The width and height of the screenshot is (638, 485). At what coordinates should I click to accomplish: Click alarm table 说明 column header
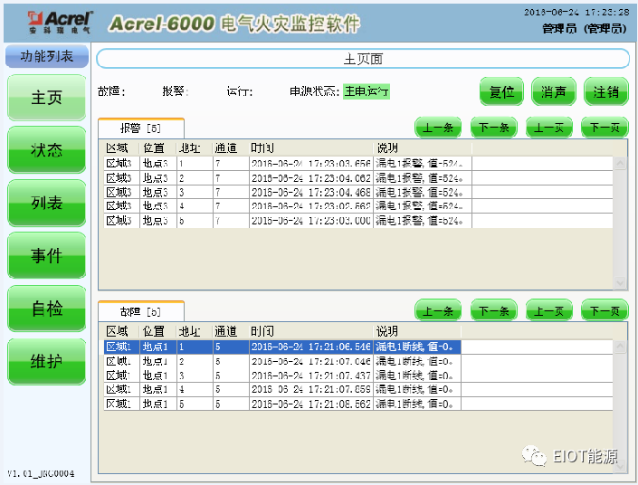pyautogui.click(x=423, y=148)
